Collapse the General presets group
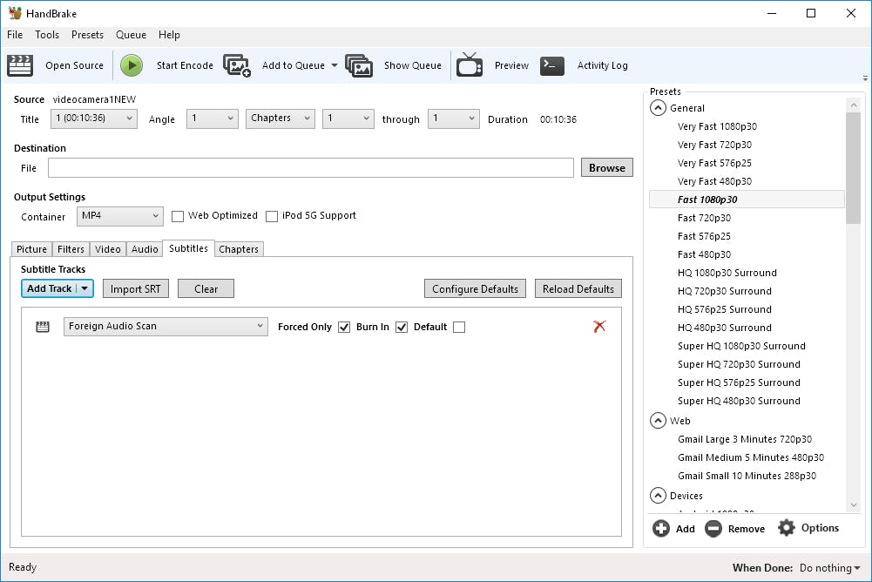Viewport: 872px width, 582px height. [658, 108]
